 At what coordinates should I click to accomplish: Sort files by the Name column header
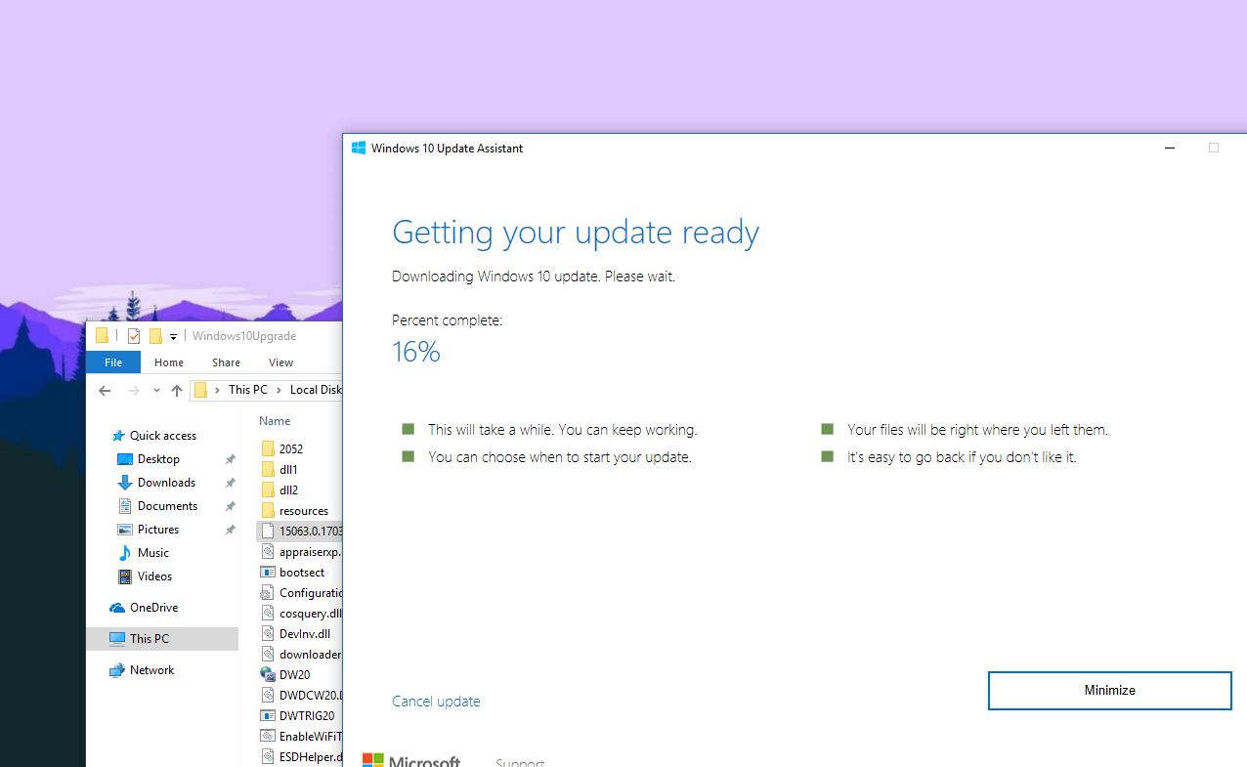pos(275,421)
